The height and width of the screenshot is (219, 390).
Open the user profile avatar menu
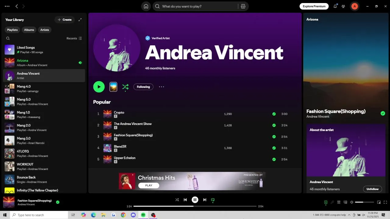[x=355, y=6]
